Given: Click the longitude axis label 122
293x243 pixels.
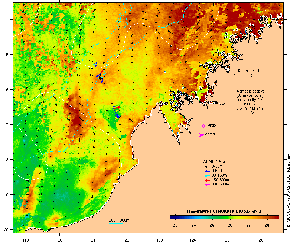Looking at the screenshot, I should (126, 240).
